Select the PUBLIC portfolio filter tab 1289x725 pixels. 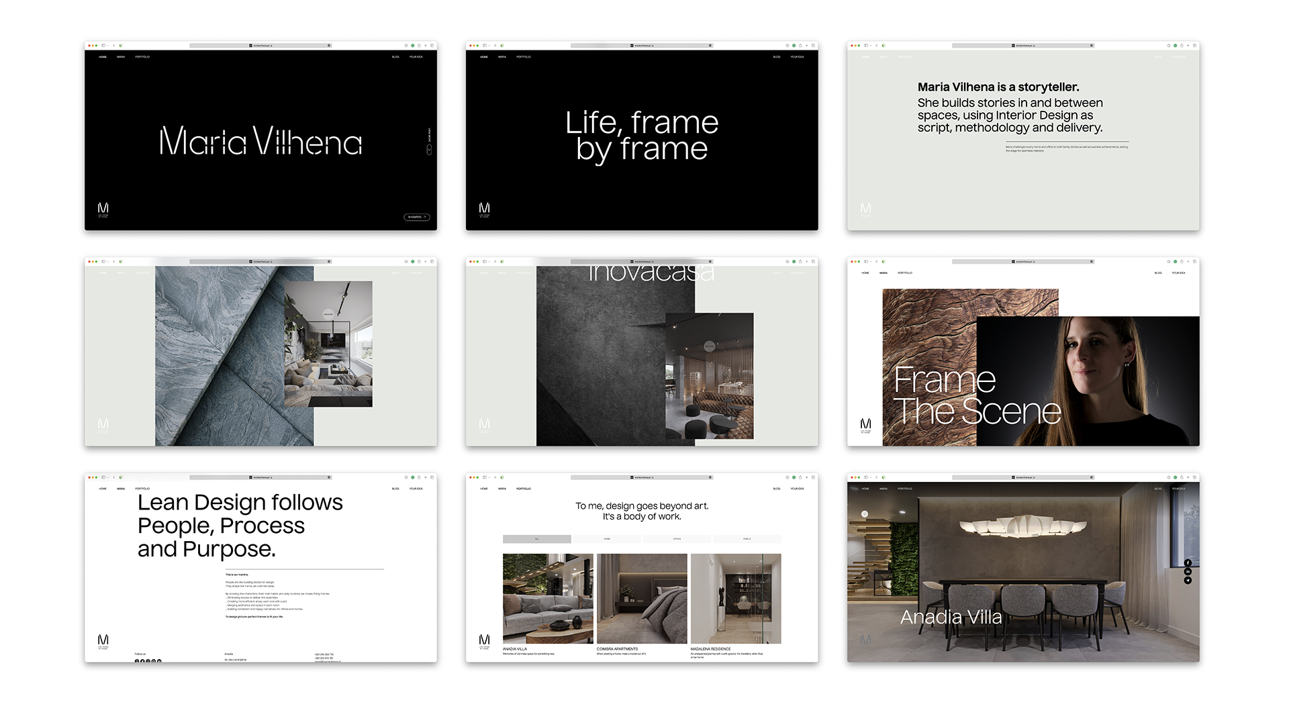tap(747, 539)
